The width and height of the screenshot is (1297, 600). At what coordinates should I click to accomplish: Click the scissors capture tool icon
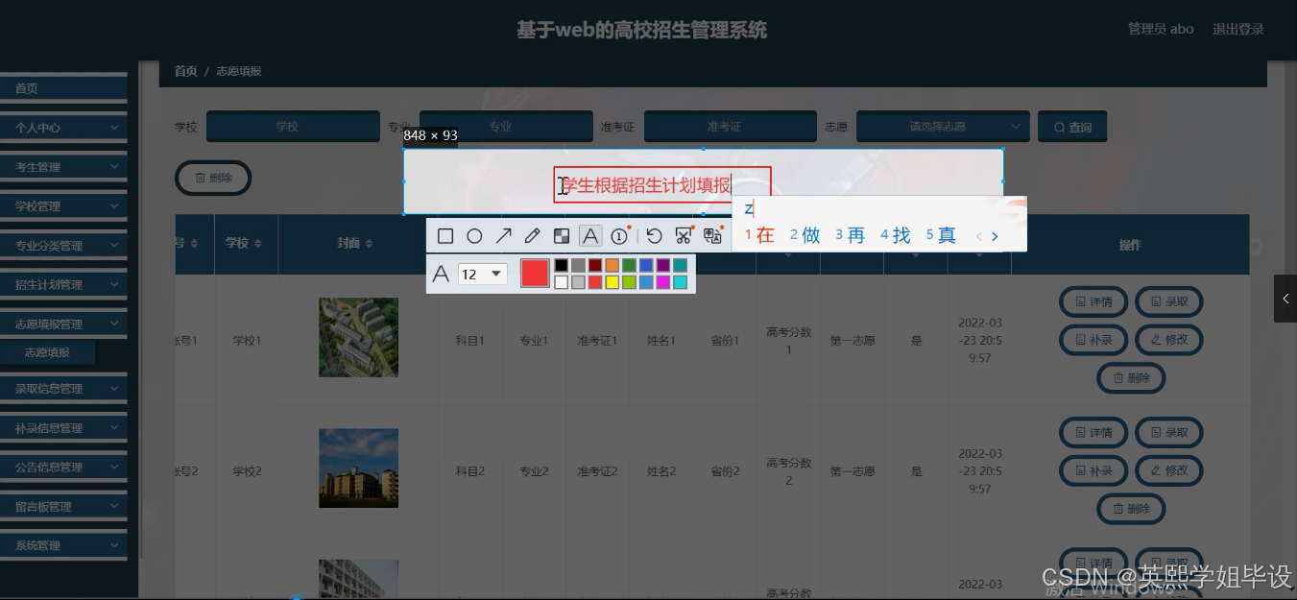point(684,236)
